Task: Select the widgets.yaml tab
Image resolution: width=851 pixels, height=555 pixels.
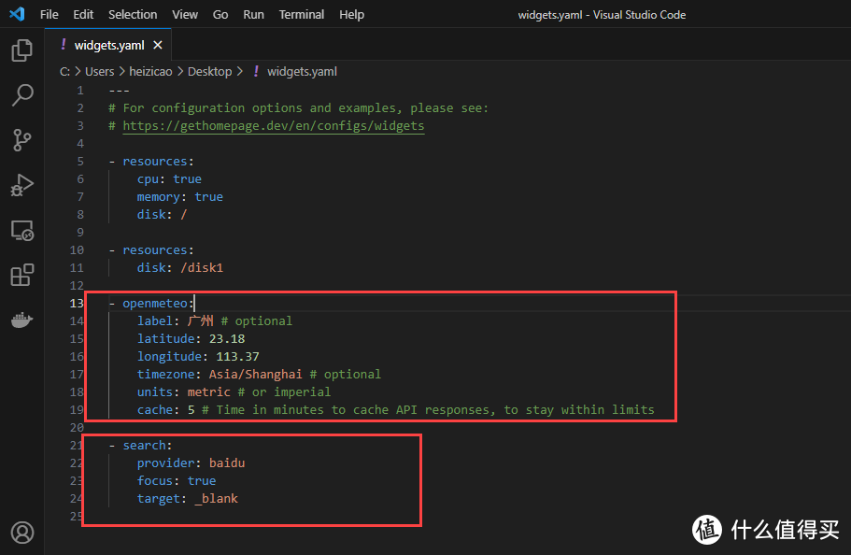Action: coord(107,45)
